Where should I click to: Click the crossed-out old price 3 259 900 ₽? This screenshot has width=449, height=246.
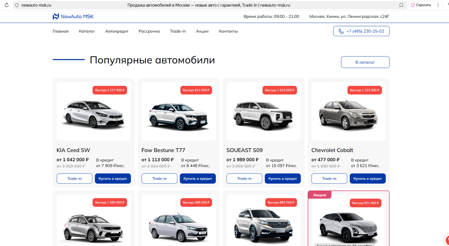coord(71,166)
